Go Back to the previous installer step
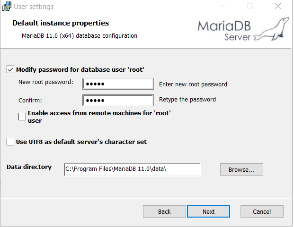This screenshot has width=294, height=227. [x=164, y=211]
